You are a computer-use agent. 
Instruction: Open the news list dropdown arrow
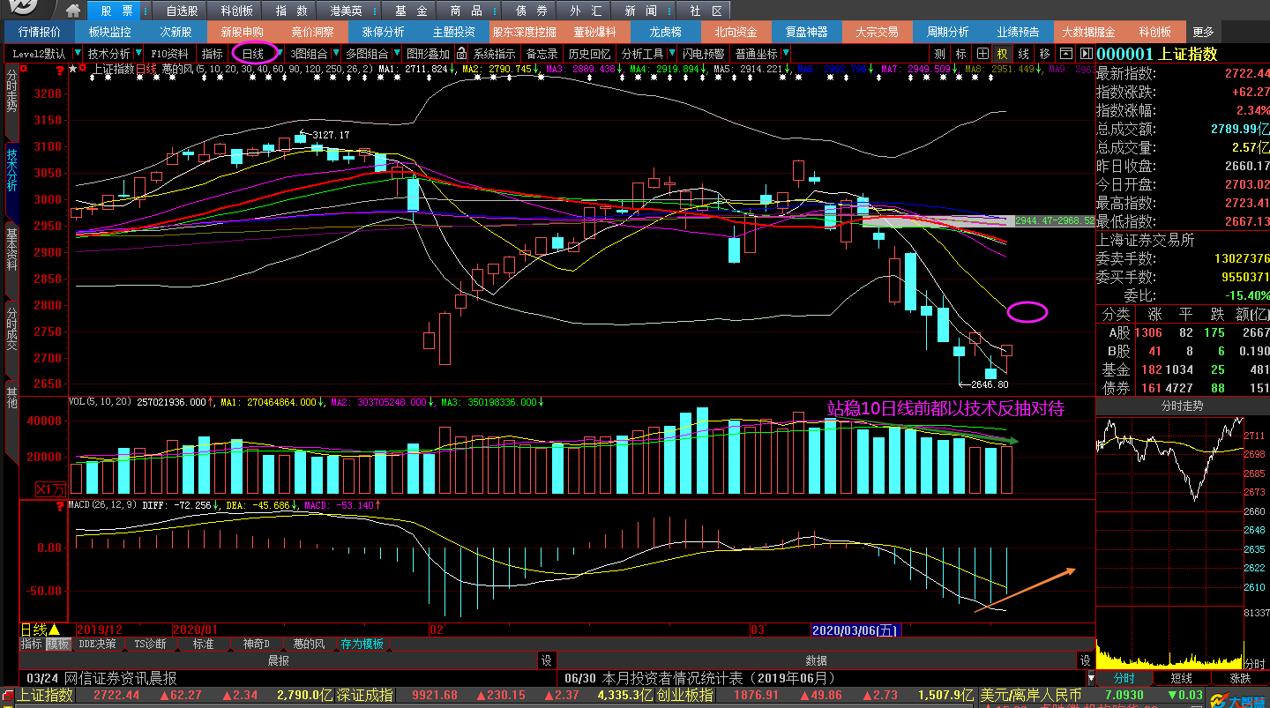point(1091,679)
